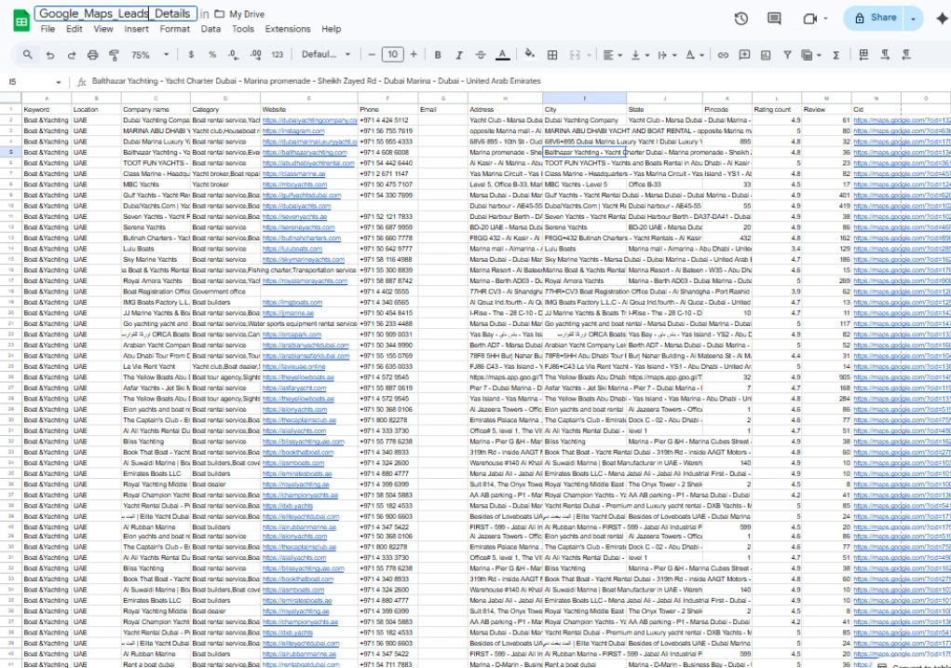Screen dimensions: 951x668
Task: Click the formula bar text
Action: point(316,81)
